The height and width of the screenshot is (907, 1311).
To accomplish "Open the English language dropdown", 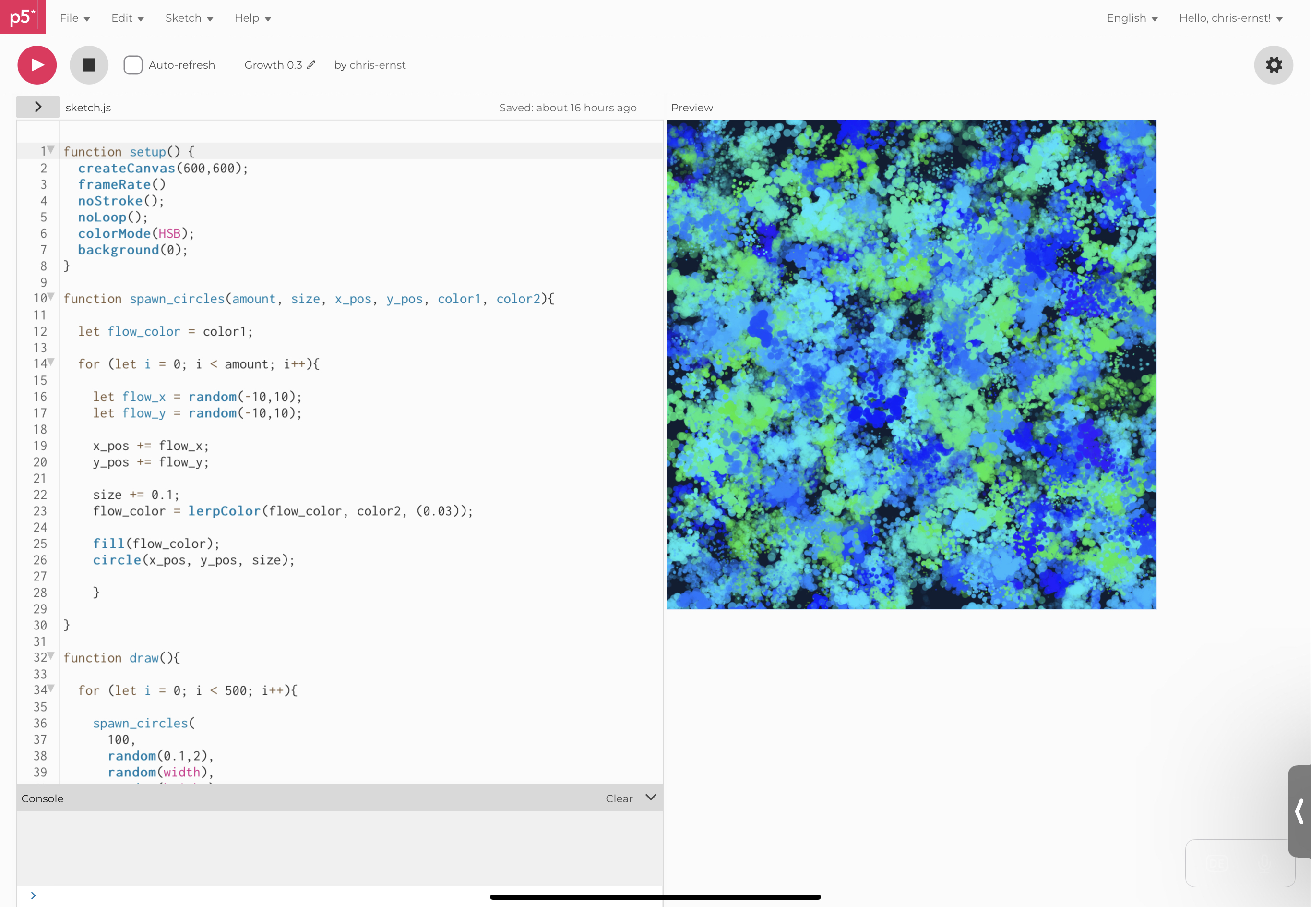I will tap(1132, 18).
